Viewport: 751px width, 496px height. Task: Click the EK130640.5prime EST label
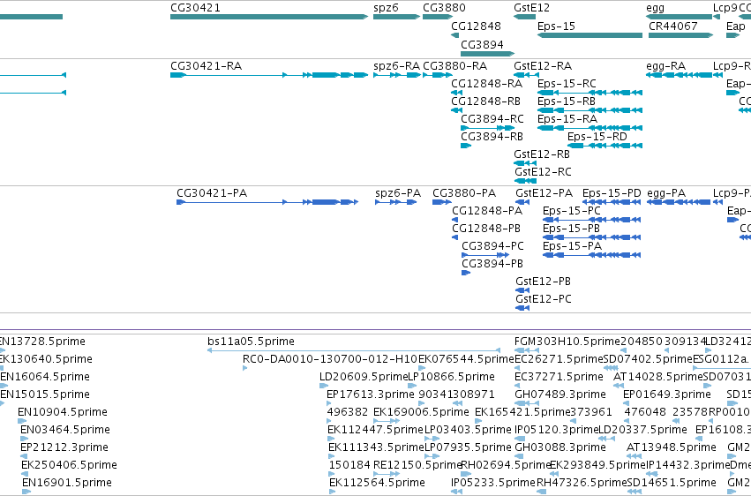[46, 359]
